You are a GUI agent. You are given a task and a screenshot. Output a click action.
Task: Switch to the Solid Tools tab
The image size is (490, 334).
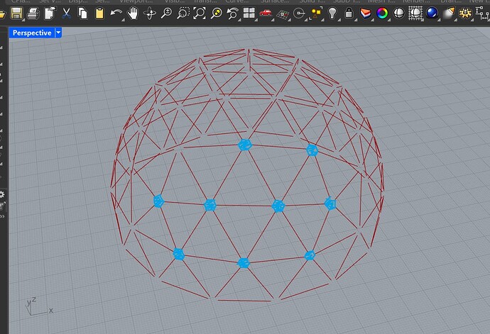coord(310,1)
